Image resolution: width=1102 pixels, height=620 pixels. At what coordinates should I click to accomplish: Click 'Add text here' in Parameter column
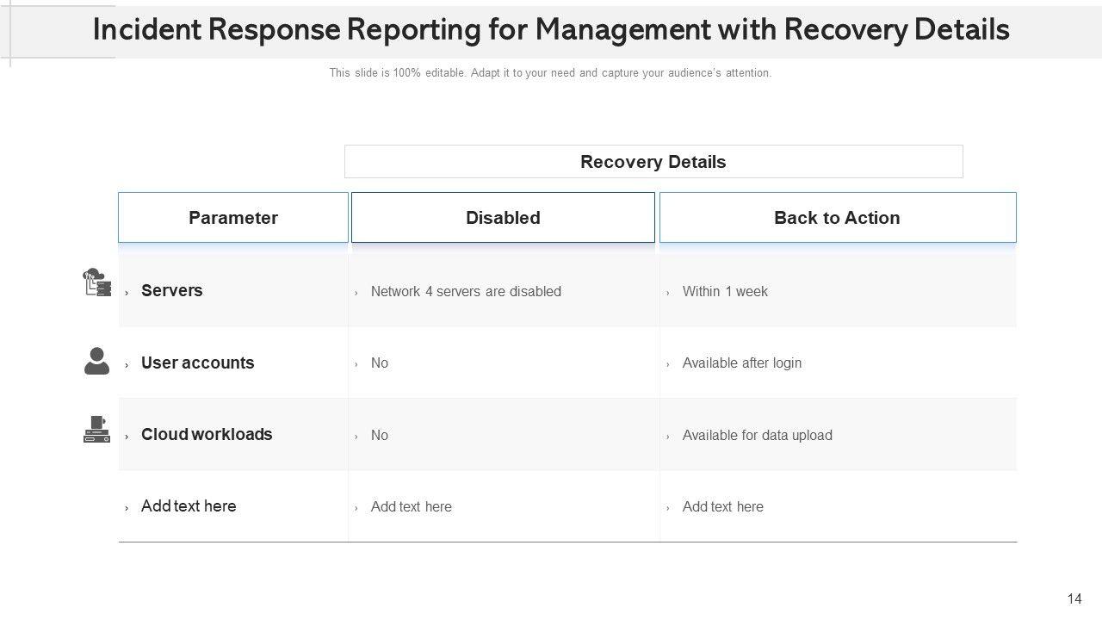coord(189,506)
